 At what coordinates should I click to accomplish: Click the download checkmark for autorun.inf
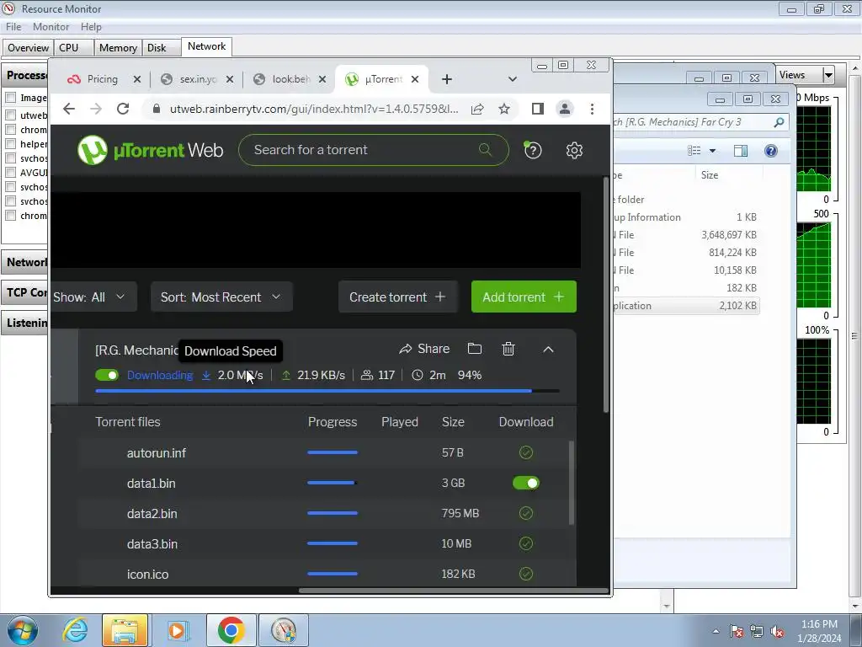526,452
